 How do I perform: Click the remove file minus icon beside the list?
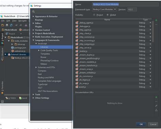coord(156,24)
